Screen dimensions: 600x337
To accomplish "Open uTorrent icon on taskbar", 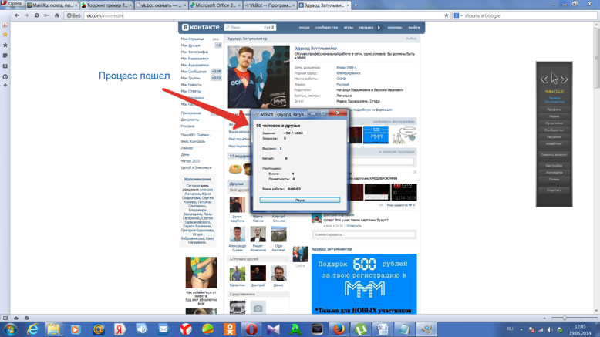I will coord(361,329).
